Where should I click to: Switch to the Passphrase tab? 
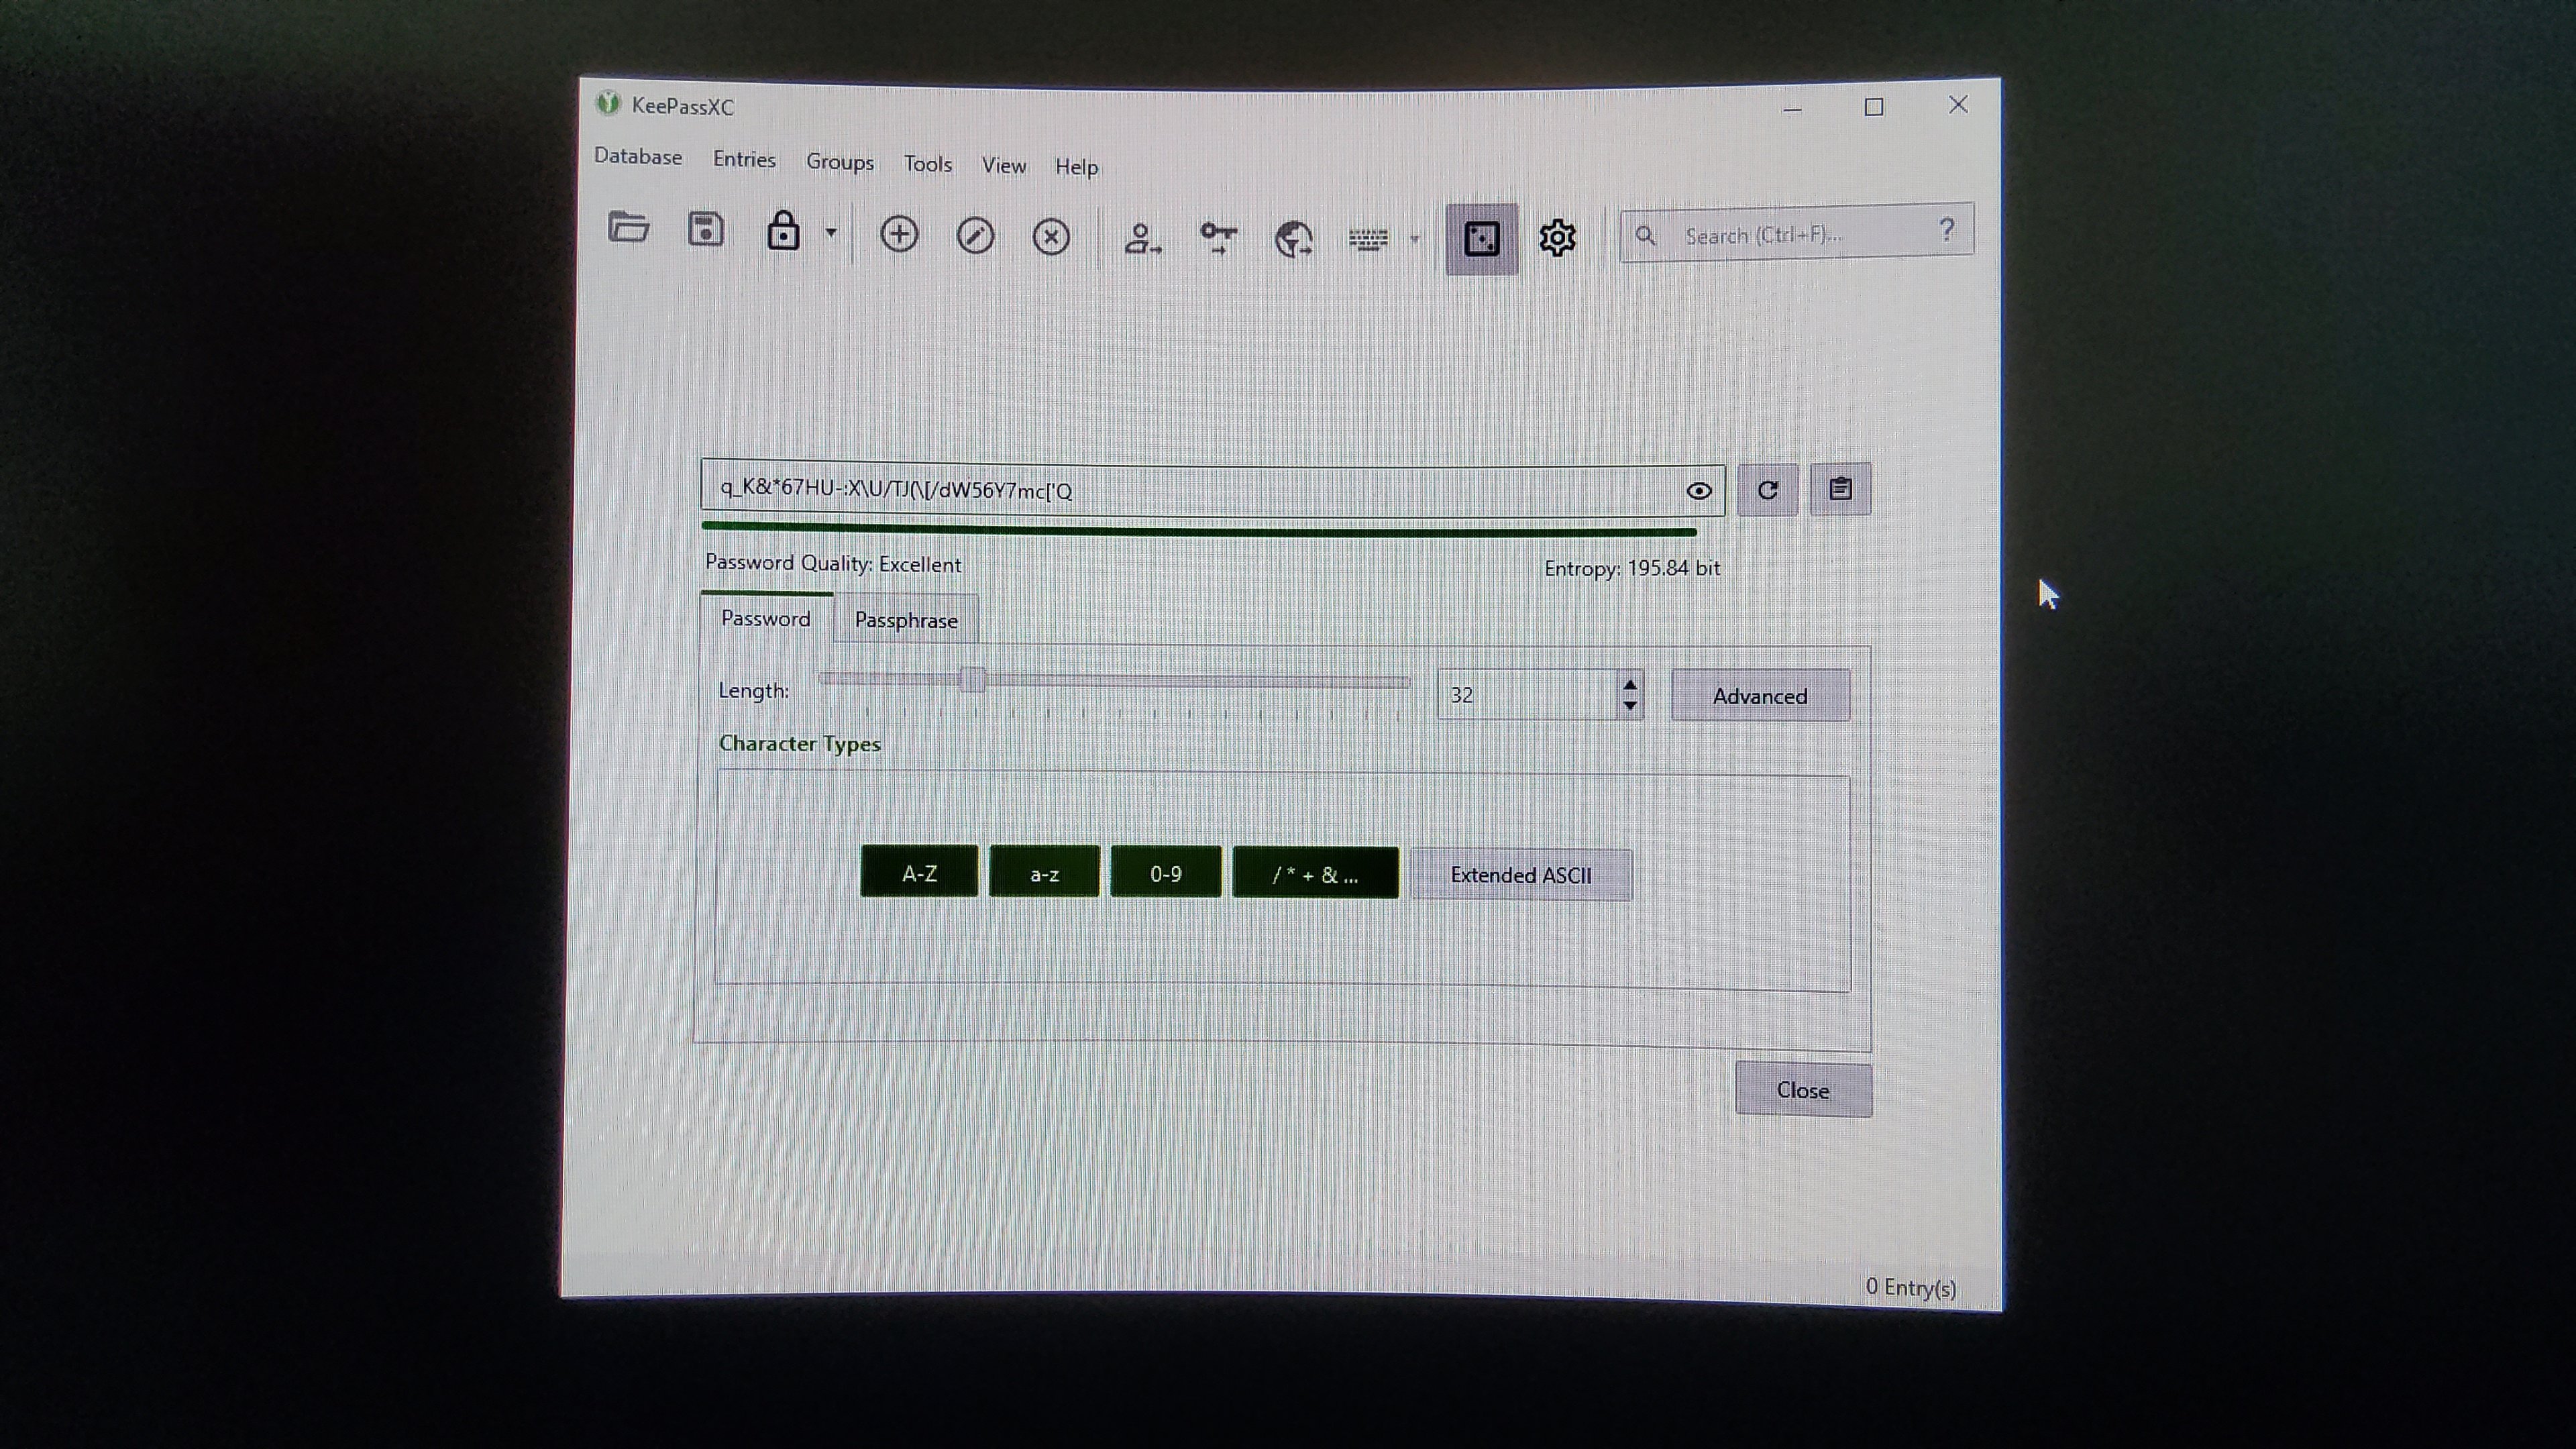click(x=906, y=620)
